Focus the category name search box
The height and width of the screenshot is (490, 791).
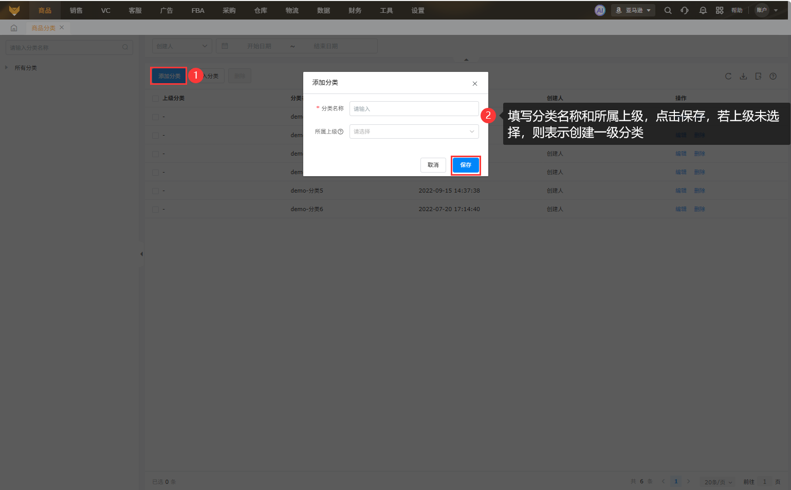coord(69,48)
